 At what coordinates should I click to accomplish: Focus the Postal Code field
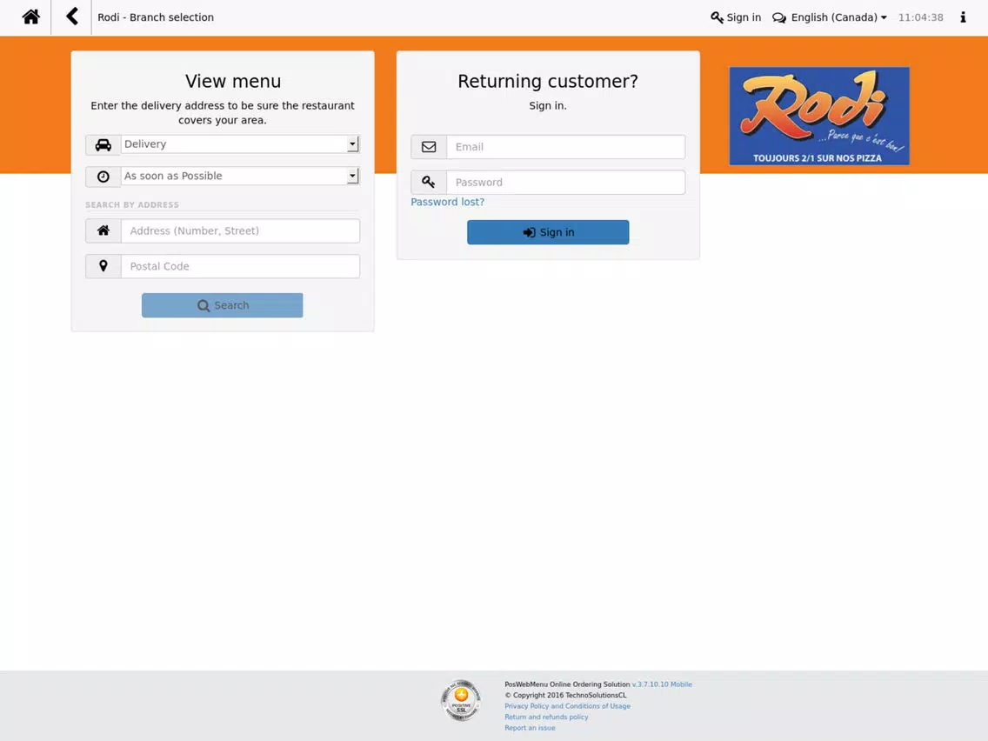[x=240, y=266]
